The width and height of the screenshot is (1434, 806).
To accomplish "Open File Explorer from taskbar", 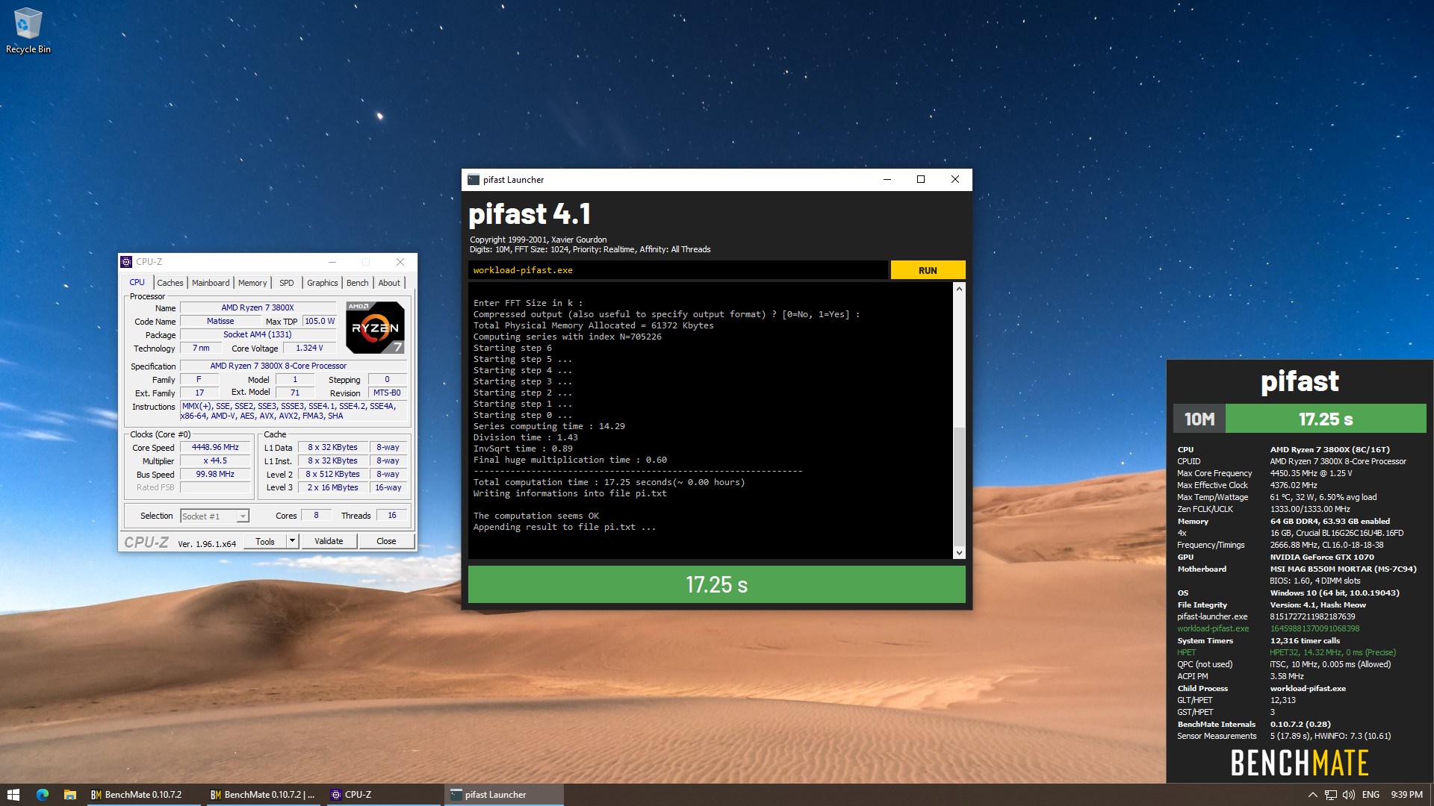I will pyautogui.click(x=69, y=795).
